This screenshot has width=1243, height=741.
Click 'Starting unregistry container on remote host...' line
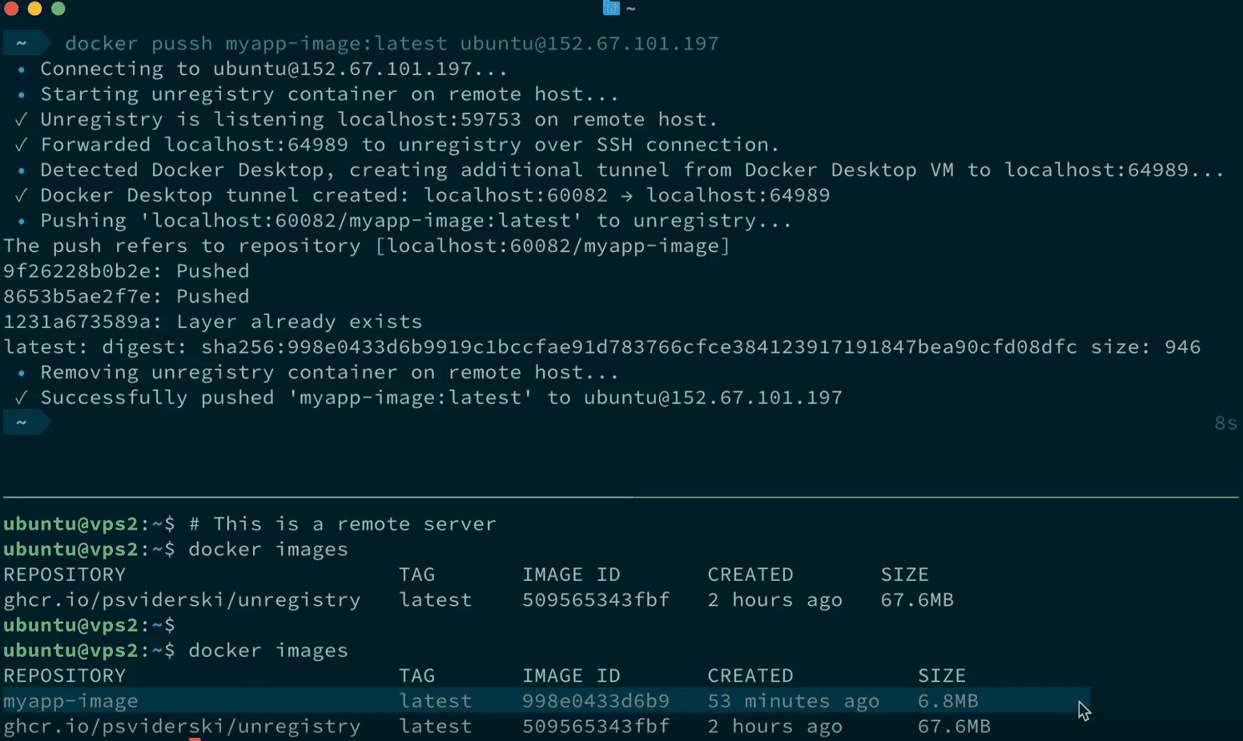pyautogui.click(x=329, y=94)
